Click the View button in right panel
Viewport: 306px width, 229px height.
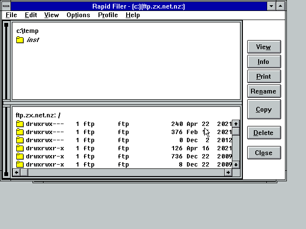pyautogui.click(x=264, y=47)
